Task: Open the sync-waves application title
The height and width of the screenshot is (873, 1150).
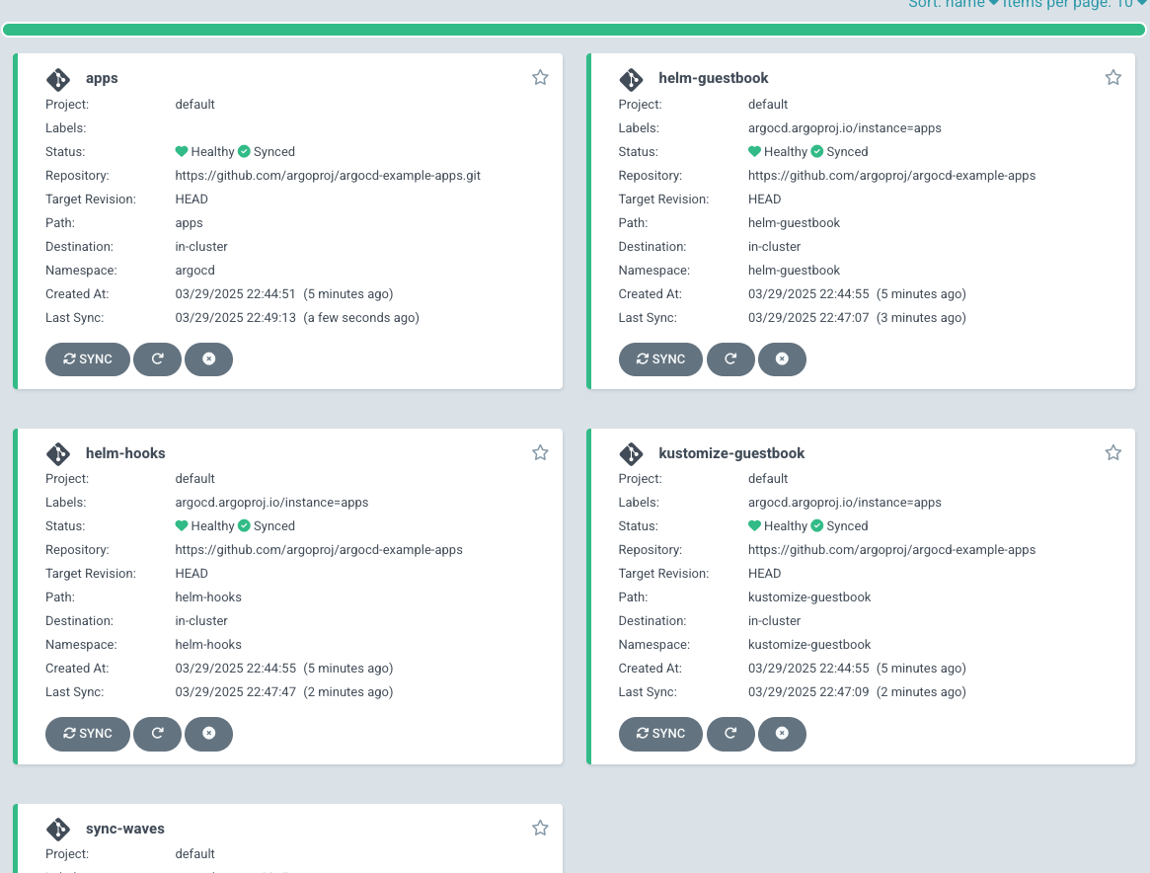Action: 125,829
